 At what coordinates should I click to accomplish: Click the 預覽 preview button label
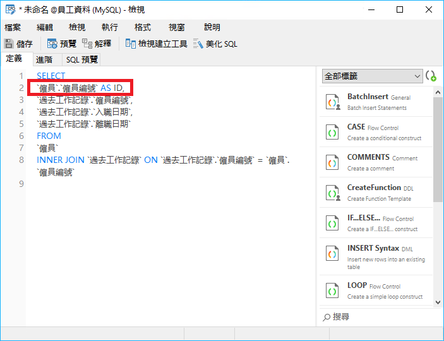[x=68, y=44]
